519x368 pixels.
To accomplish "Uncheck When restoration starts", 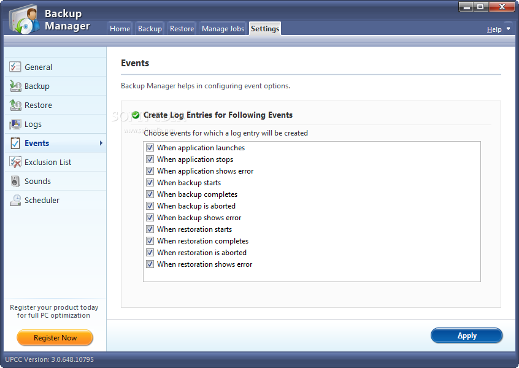I will [150, 229].
